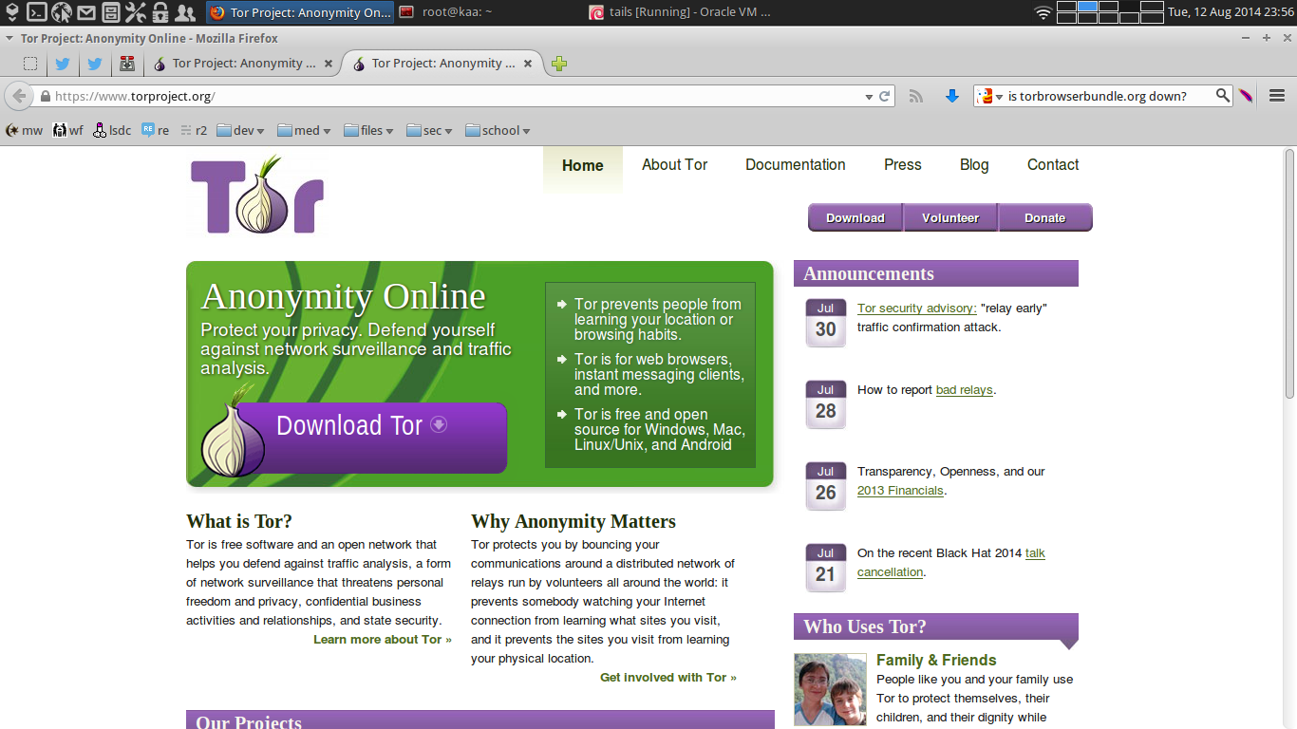Open the Contact nav item
Image resolution: width=1297 pixels, height=729 pixels.
tap(1053, 165)
